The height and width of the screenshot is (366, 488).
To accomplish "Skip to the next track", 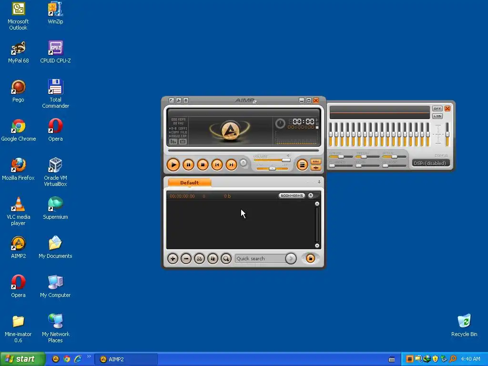I will (x=231, y=164).
